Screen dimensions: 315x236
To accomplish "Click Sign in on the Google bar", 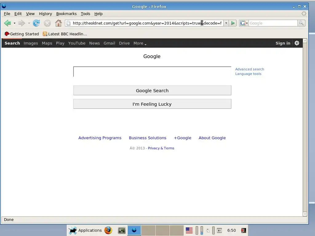I will tap(283, 43).
